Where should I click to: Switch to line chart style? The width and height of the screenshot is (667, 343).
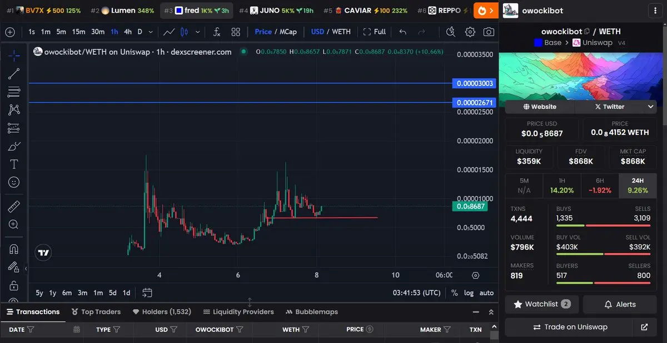(x=170, y=32)
